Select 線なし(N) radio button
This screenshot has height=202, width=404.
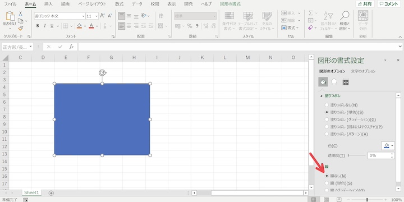(x=327, y=176)
